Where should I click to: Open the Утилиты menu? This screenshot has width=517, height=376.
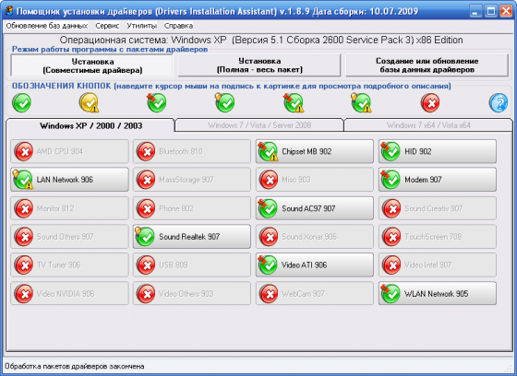click(142, 26)
